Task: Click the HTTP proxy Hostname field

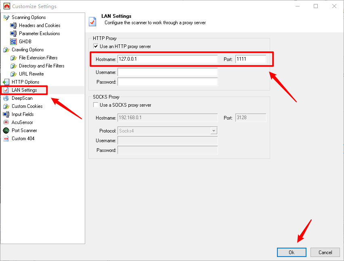Action: tap(167, 59)
